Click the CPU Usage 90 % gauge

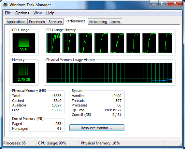24,43
